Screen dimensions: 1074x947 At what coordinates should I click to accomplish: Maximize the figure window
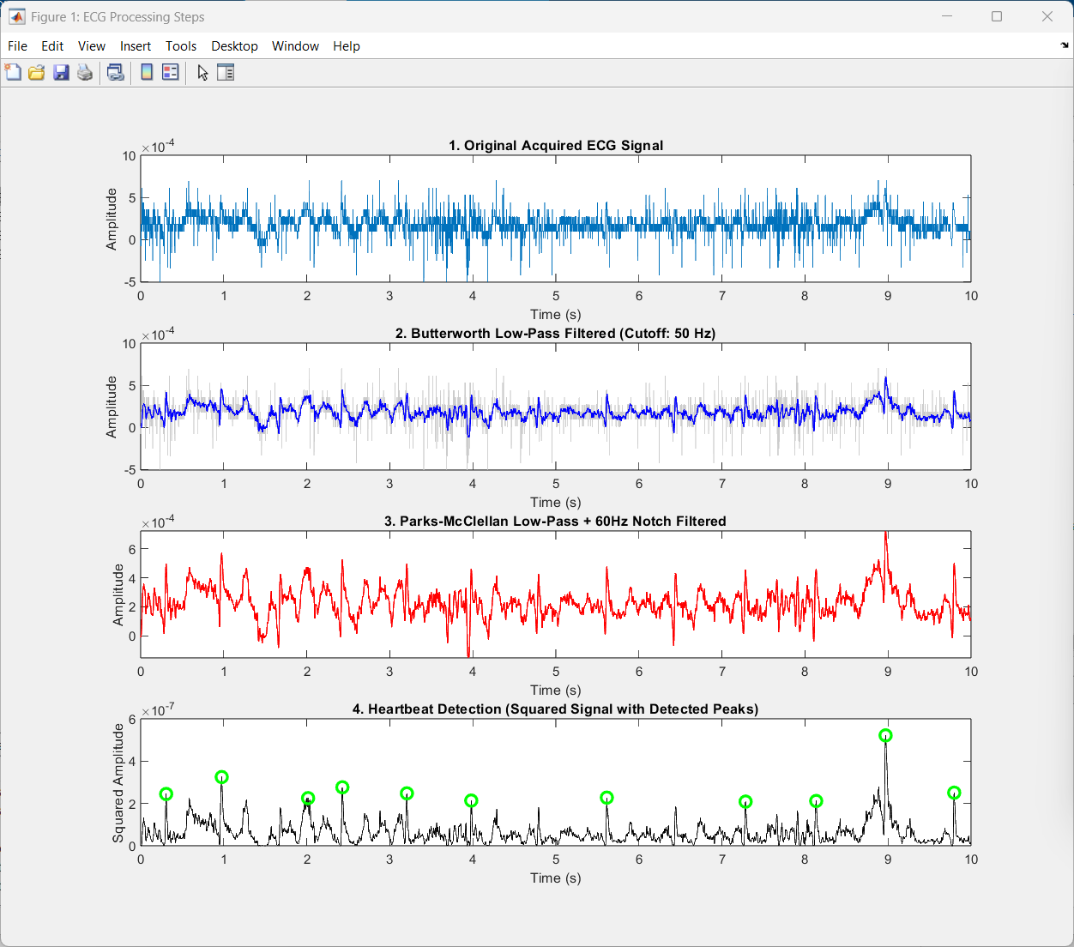997,16
